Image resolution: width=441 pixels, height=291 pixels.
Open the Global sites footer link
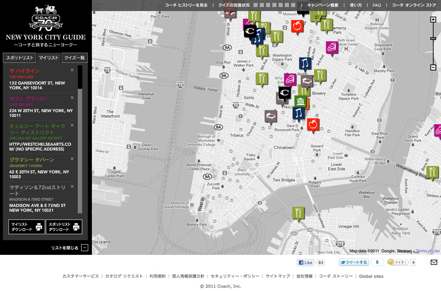(371, 276)
